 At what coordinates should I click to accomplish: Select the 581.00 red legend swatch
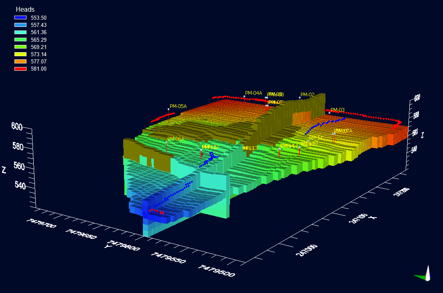pos(20,69)
